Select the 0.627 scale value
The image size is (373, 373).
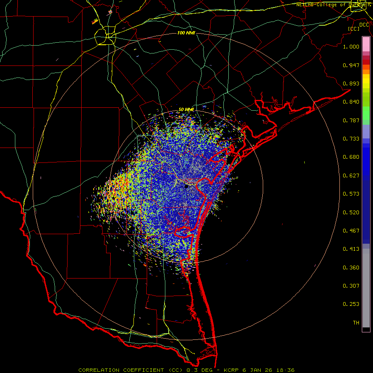[351, 176]
